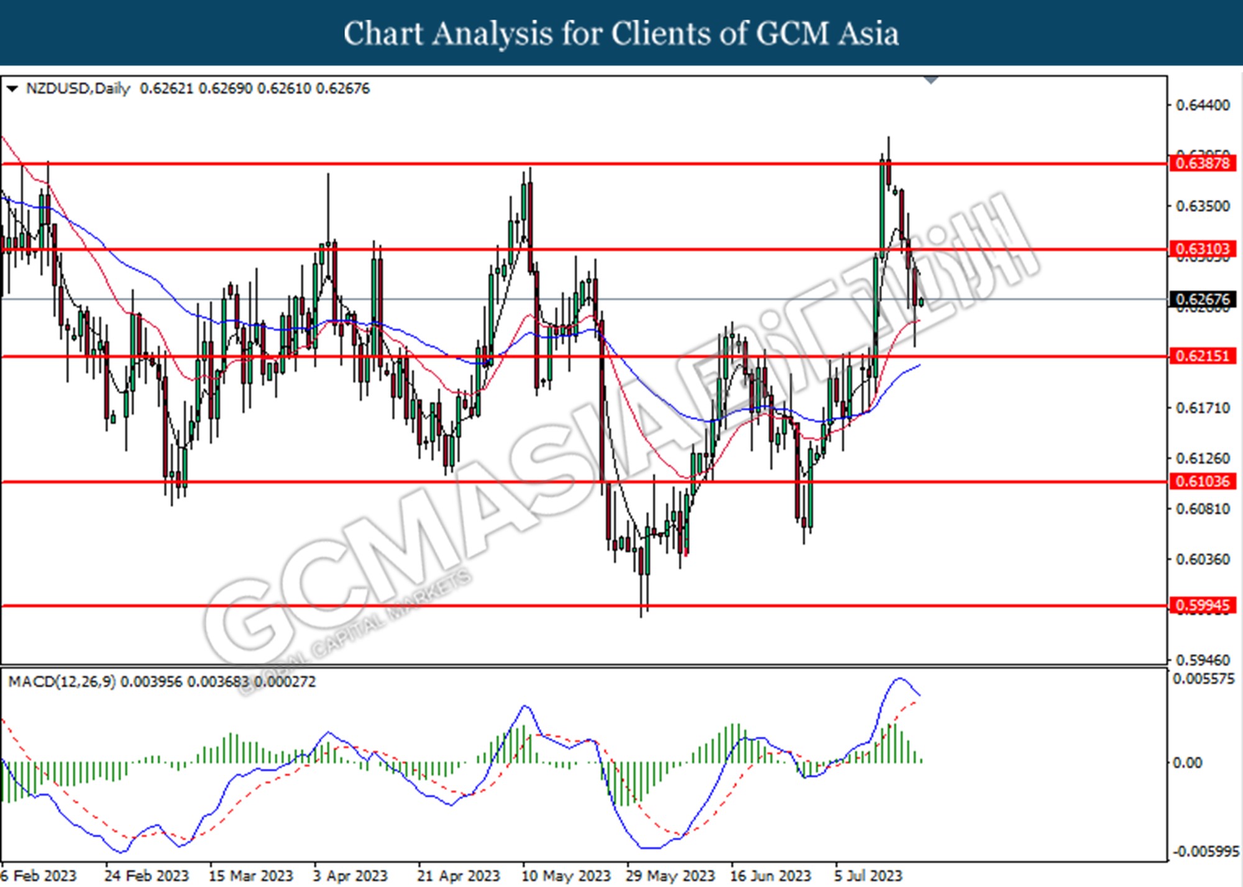Select the 0.61710 price axis value

[x=1203, y=408]
